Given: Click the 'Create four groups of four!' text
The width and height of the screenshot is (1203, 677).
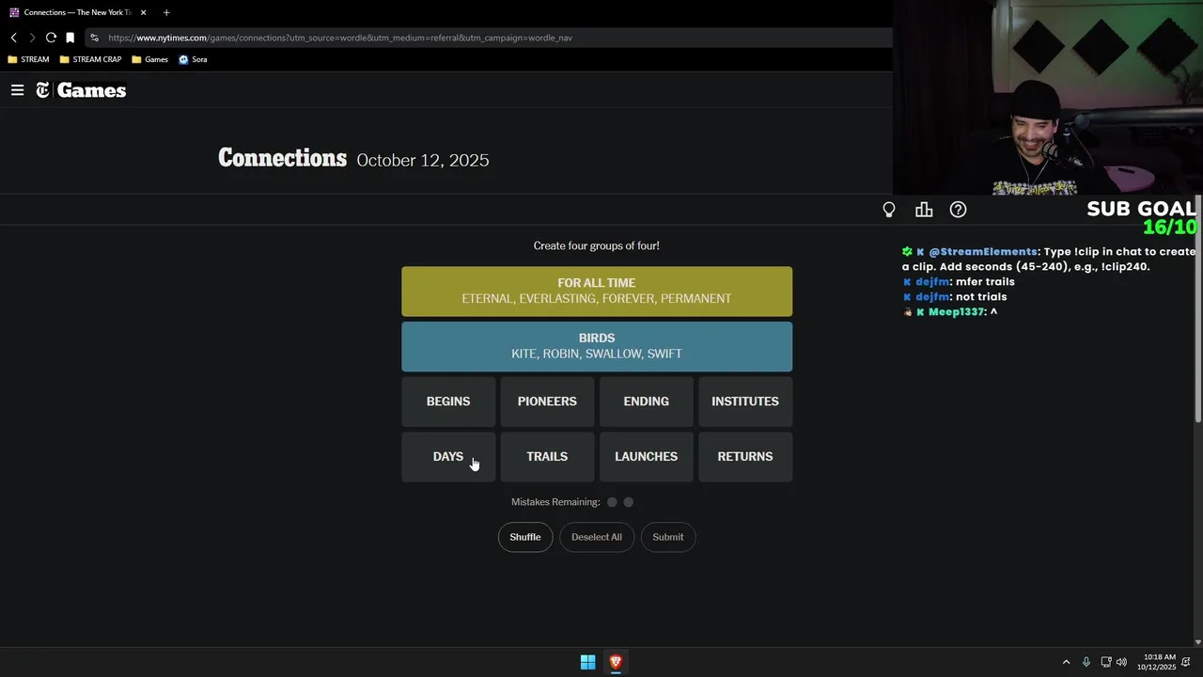Looking at the screenshot, I should [x=597, y=245].
